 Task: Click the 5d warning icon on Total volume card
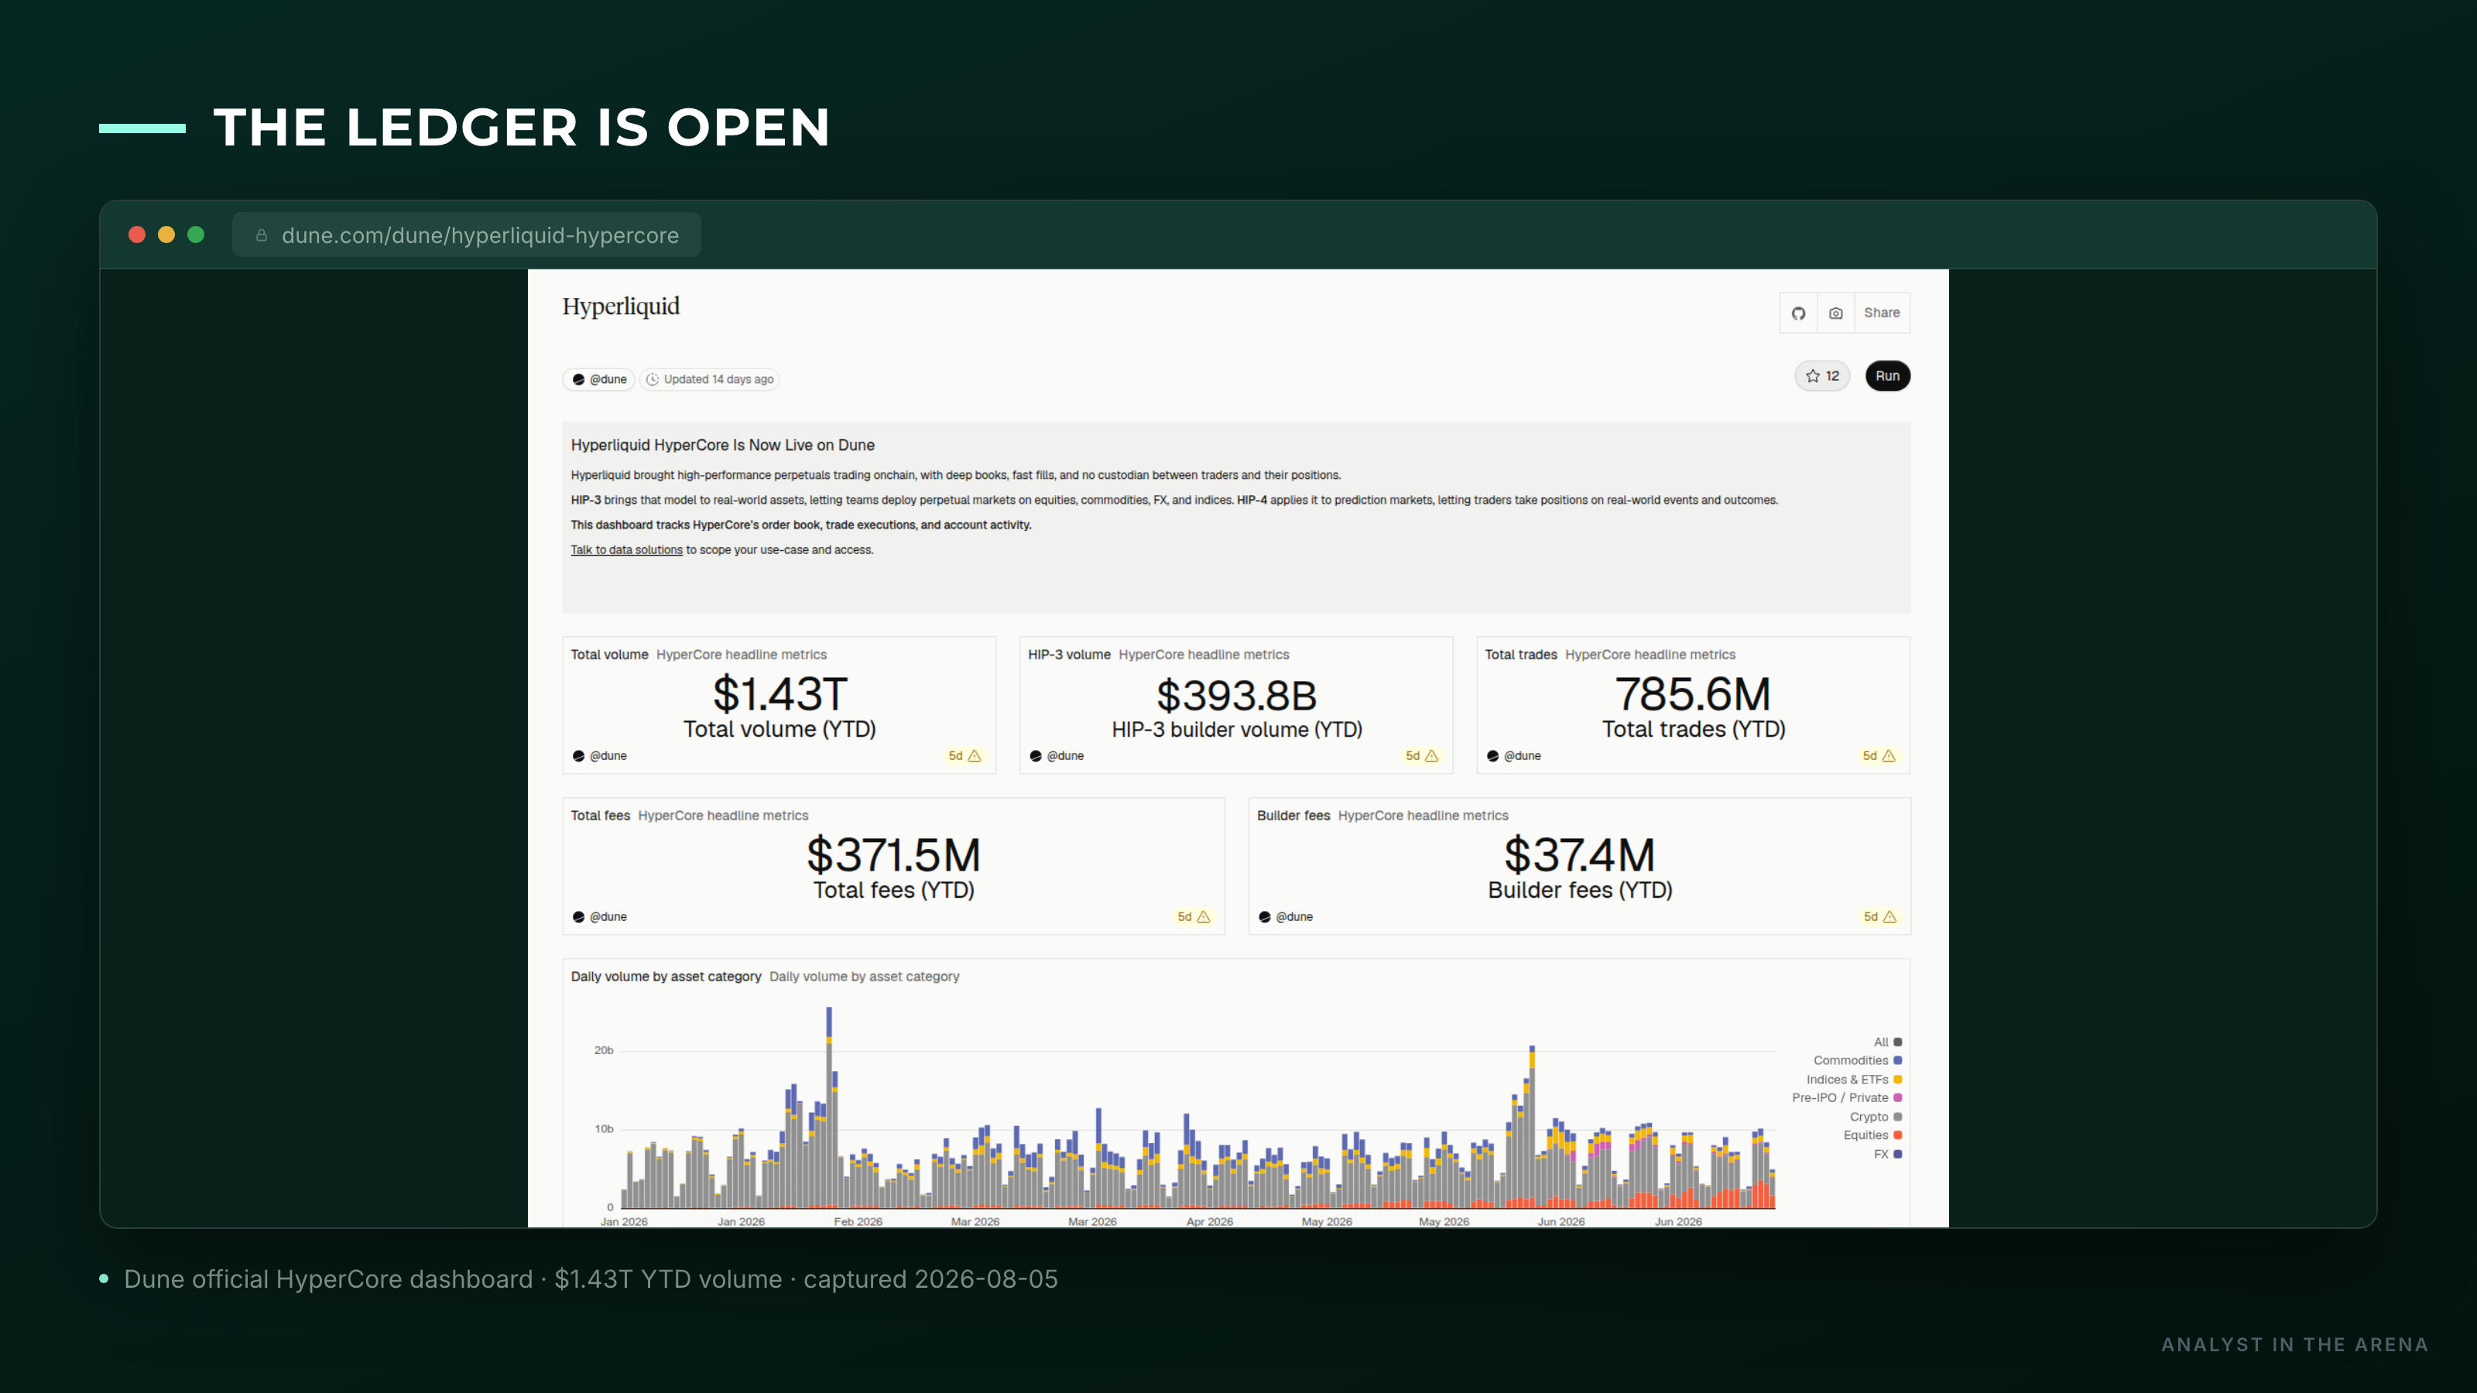pyautogui.click(x=964, y=755)
